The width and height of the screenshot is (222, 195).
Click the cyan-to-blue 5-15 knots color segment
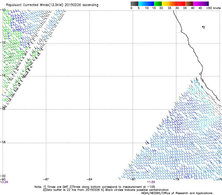(x=146, y=4)
